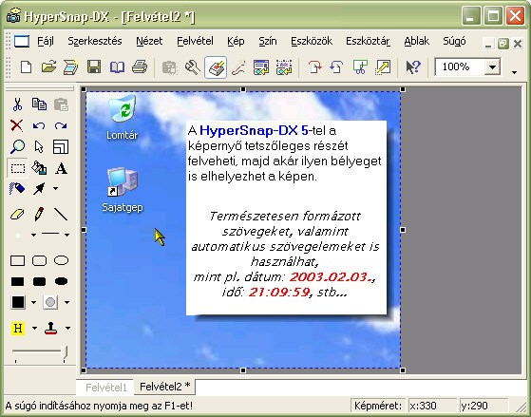This screenshot has height=417, width=531.
Task: Open the Nézet menu
Action: pos(149,42)
